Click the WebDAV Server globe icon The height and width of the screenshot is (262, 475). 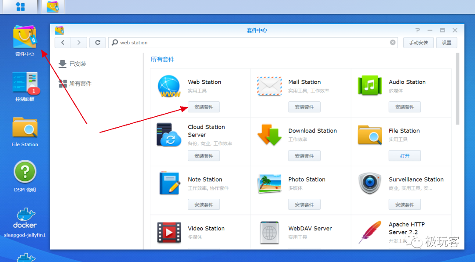(x=269, y=233)
